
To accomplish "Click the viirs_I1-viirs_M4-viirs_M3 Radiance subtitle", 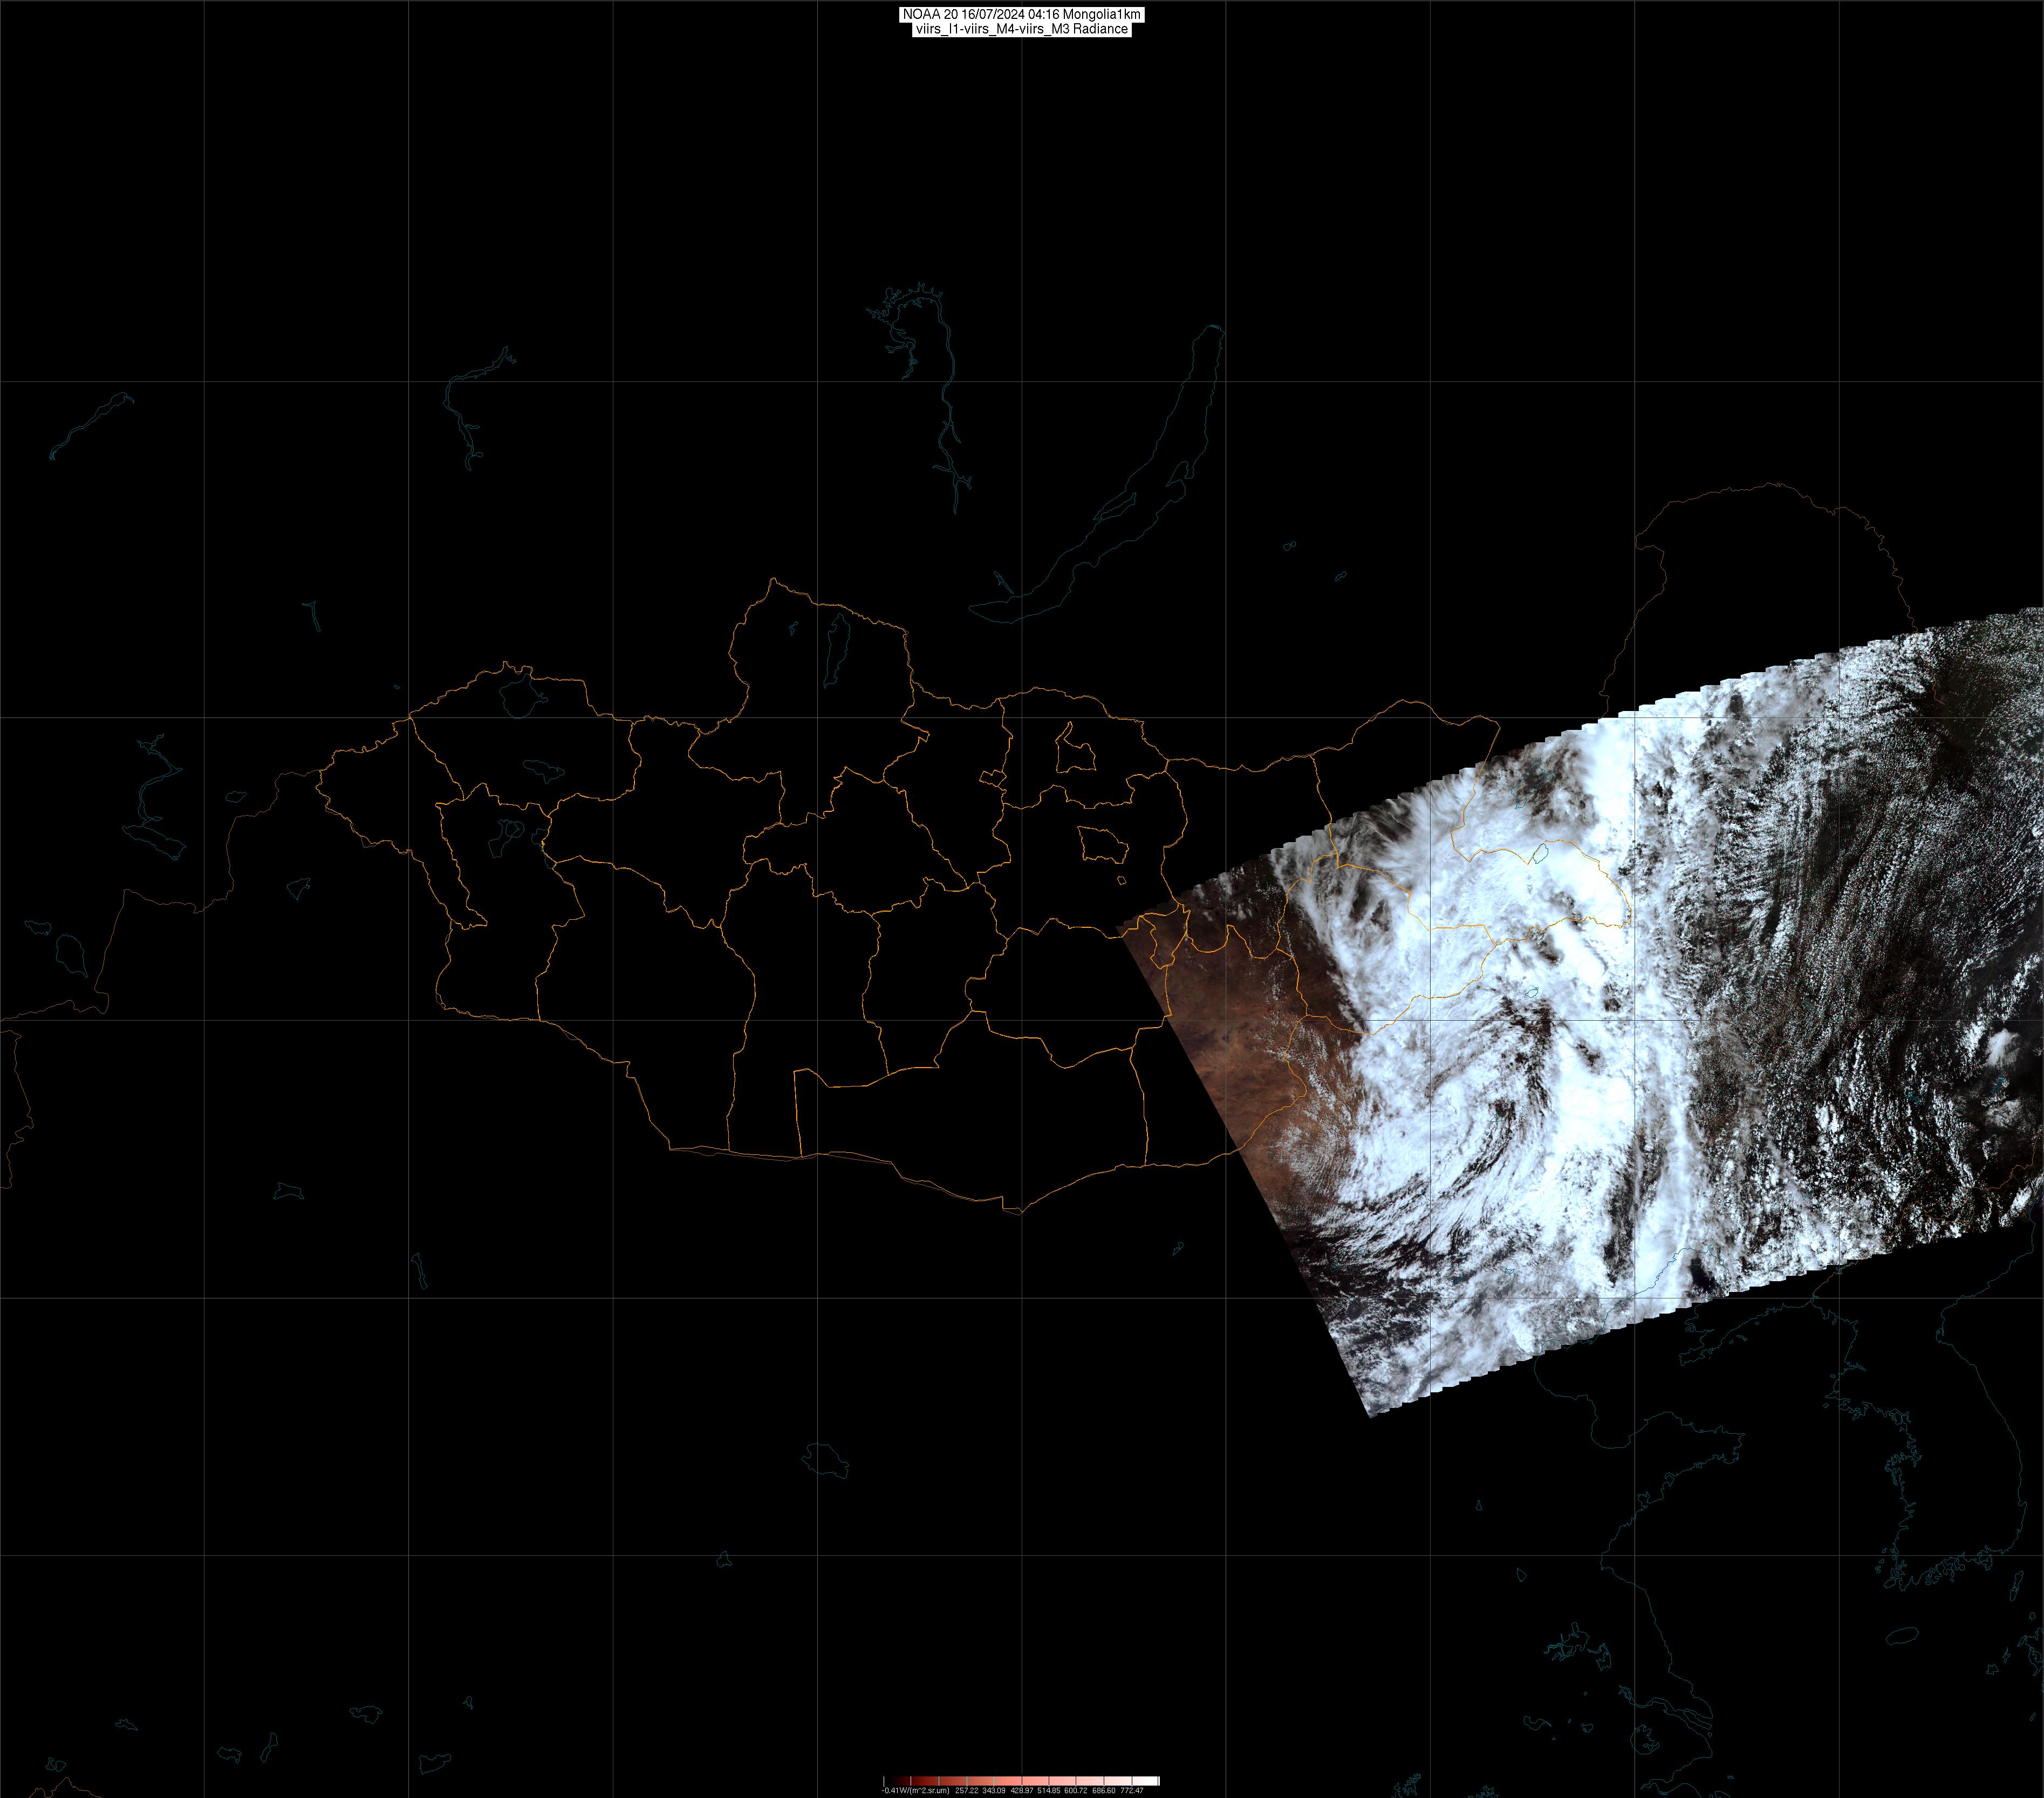I will coord(1022,30).
